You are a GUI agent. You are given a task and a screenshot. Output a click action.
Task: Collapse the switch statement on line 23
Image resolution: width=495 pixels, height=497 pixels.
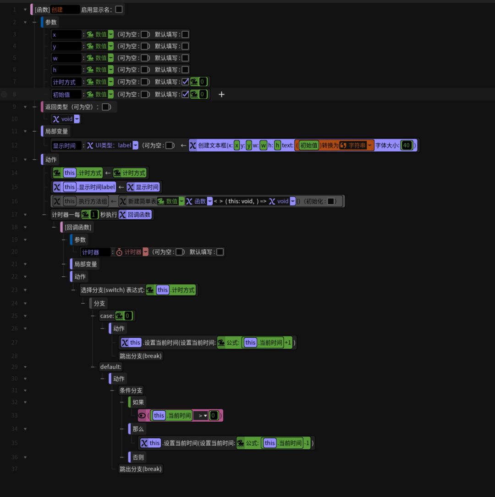[x=25, y=290]
